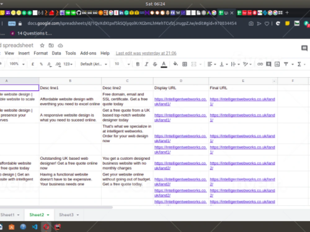The width and height of the screenshot is (310, 232).
Task: Open the Help menu
Action: (x=105, y=53)
